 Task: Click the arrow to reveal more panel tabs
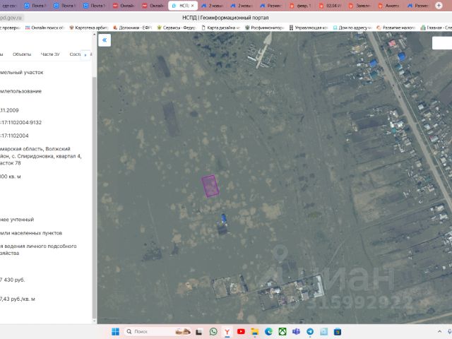pos(85,55)
